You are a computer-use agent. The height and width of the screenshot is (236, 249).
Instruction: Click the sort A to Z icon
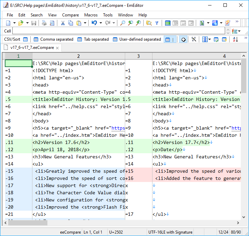235,39
